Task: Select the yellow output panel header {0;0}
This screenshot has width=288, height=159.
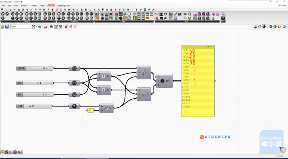Action: [x=198, y=47]
